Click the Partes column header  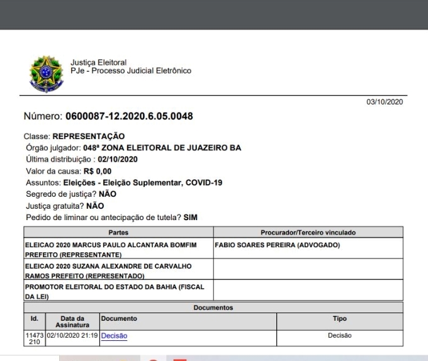pos(118,232)
